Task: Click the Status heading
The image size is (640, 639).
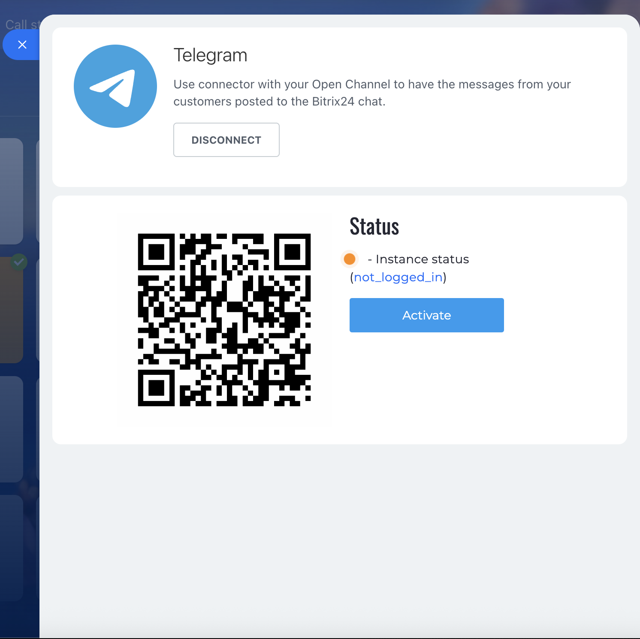Action: point(374,226)
